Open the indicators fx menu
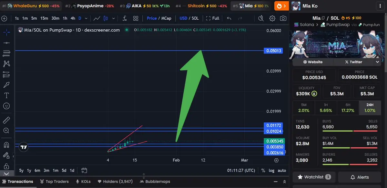The height and width of the screenshot is (188, 387). pyautogui.click(x=125, y=18)
